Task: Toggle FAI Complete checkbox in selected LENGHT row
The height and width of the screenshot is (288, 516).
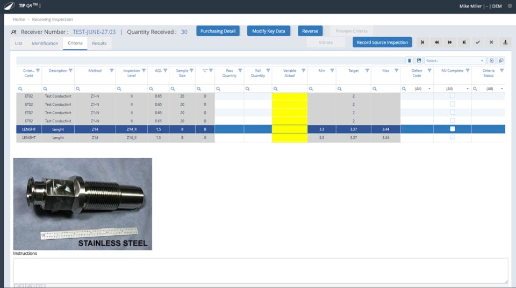Action: coord(453,129)
